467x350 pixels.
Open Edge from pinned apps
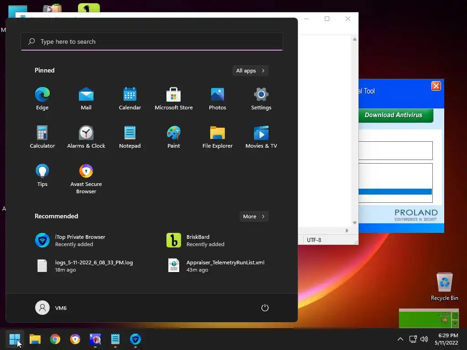pos(42,99)
